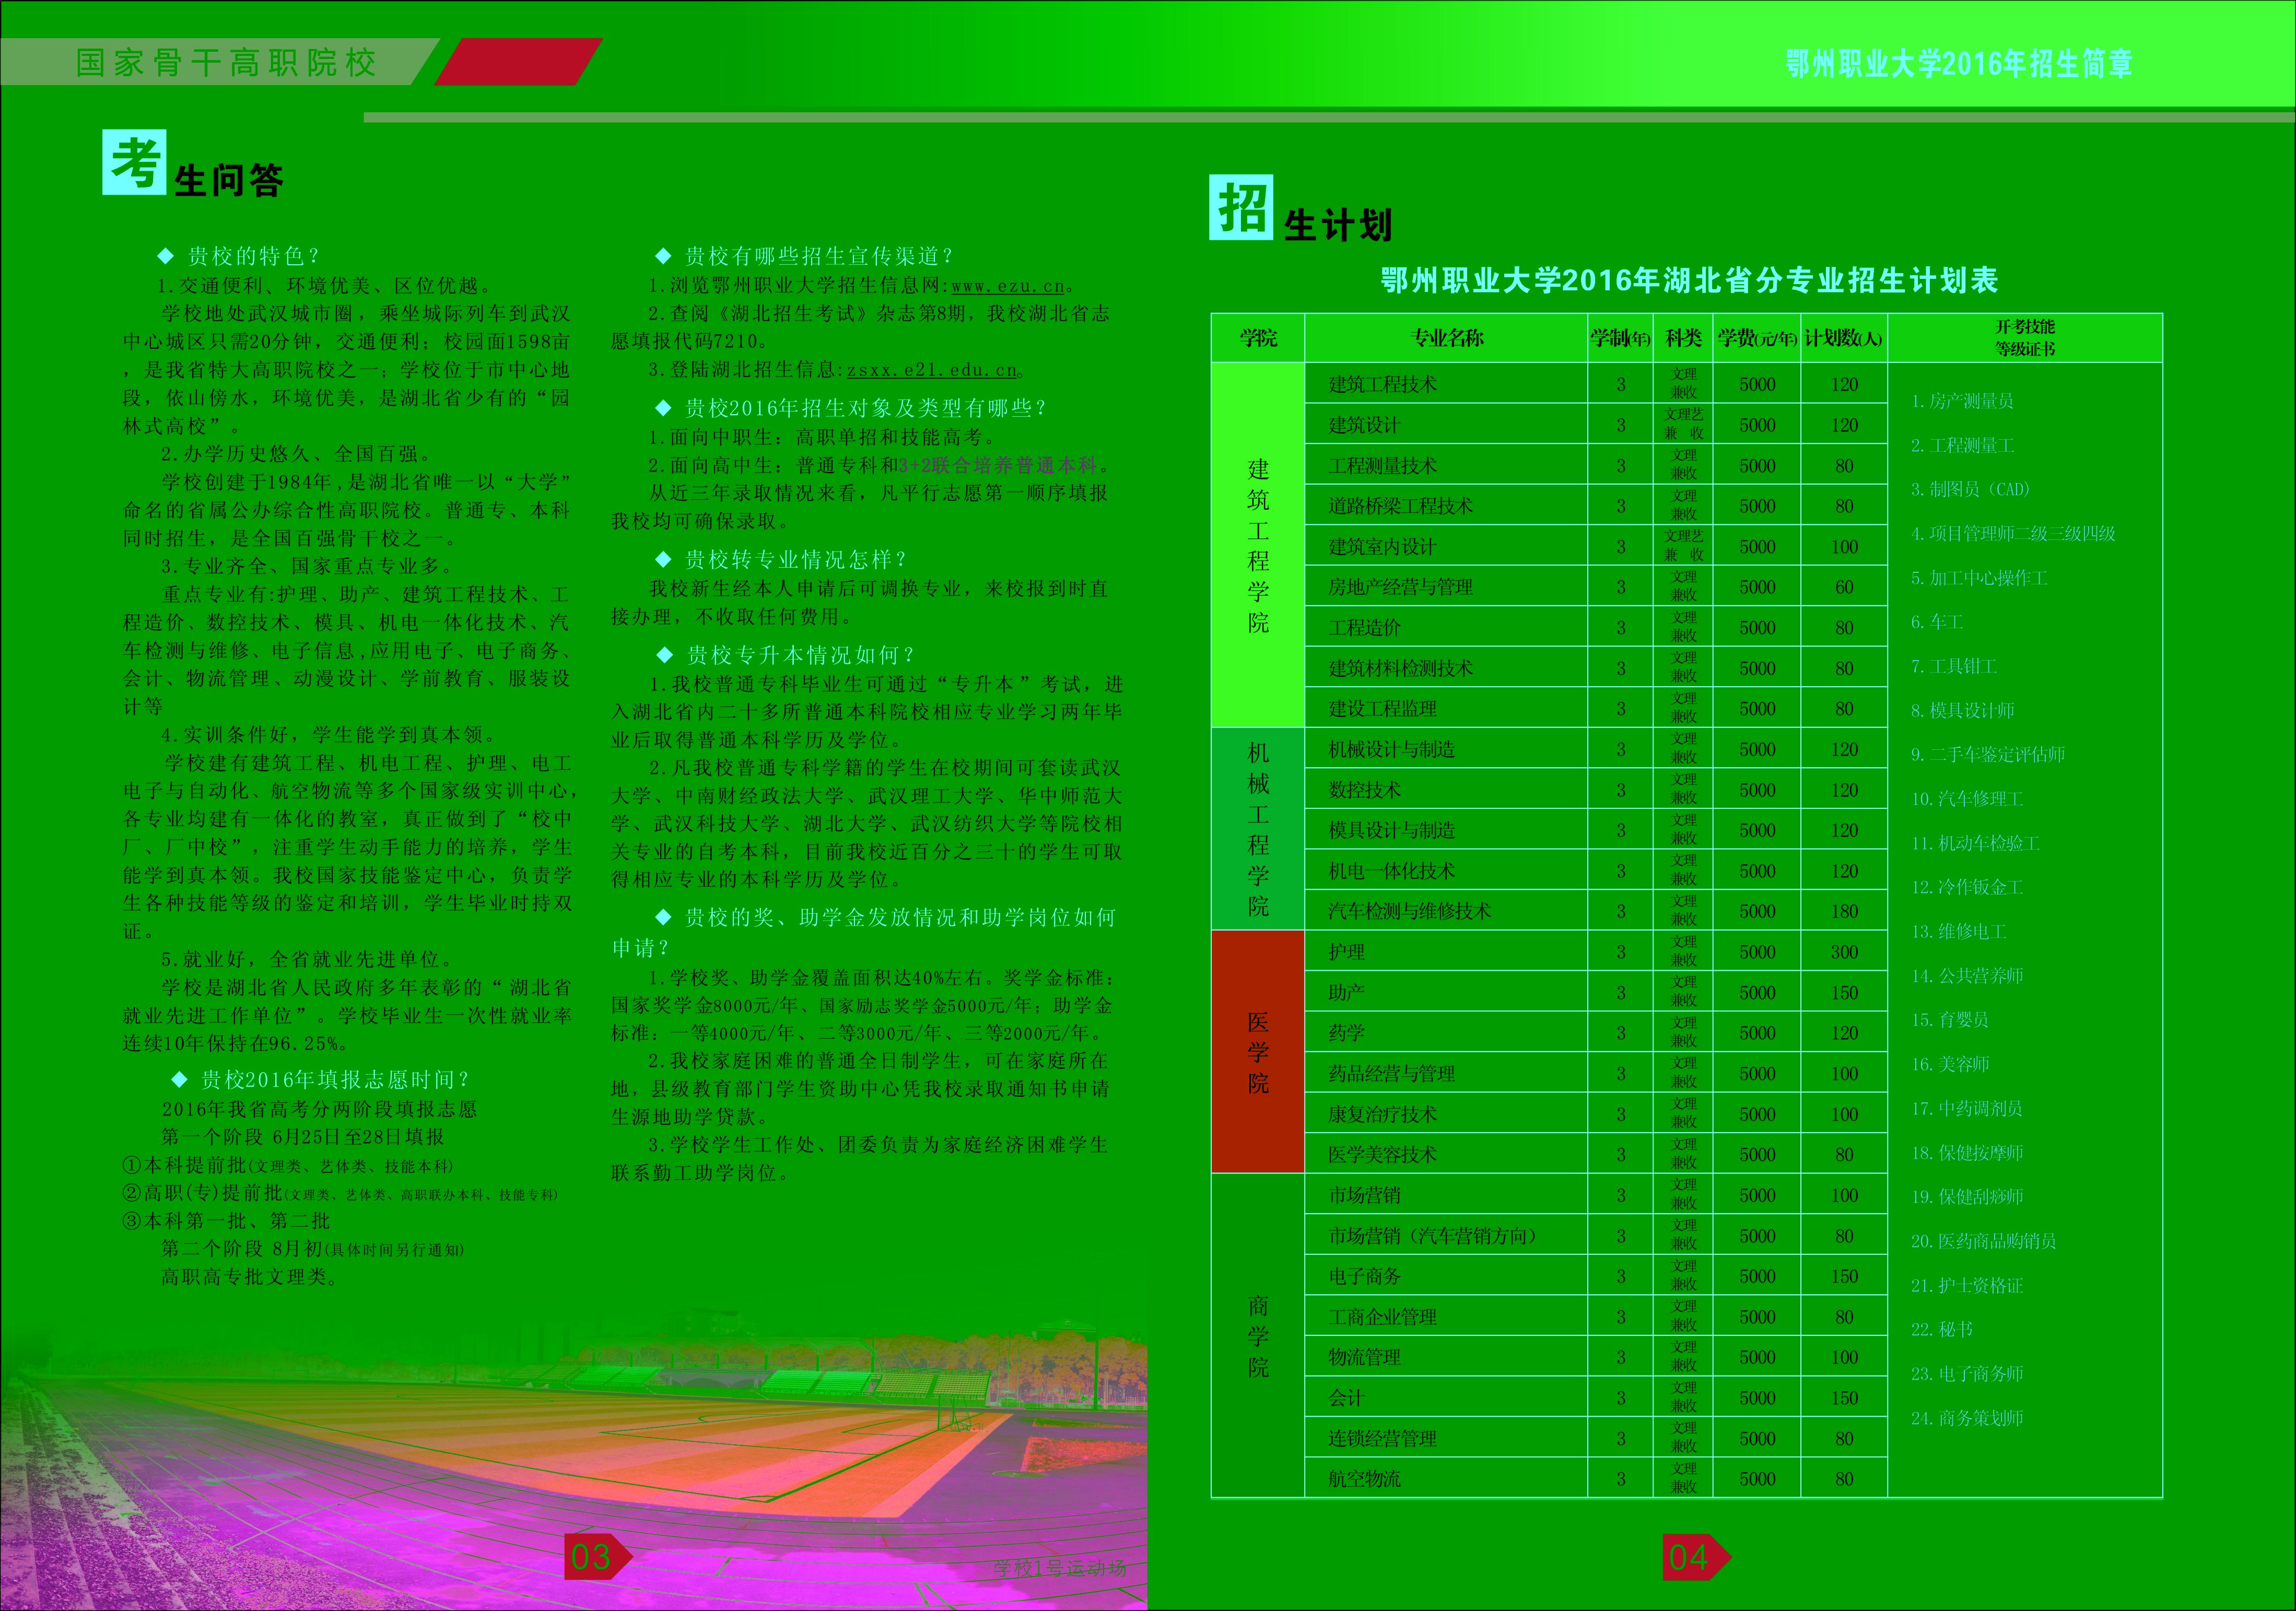Select the 护理 major row name
Viewport: 2296px width, 1611px height.
1346,952
